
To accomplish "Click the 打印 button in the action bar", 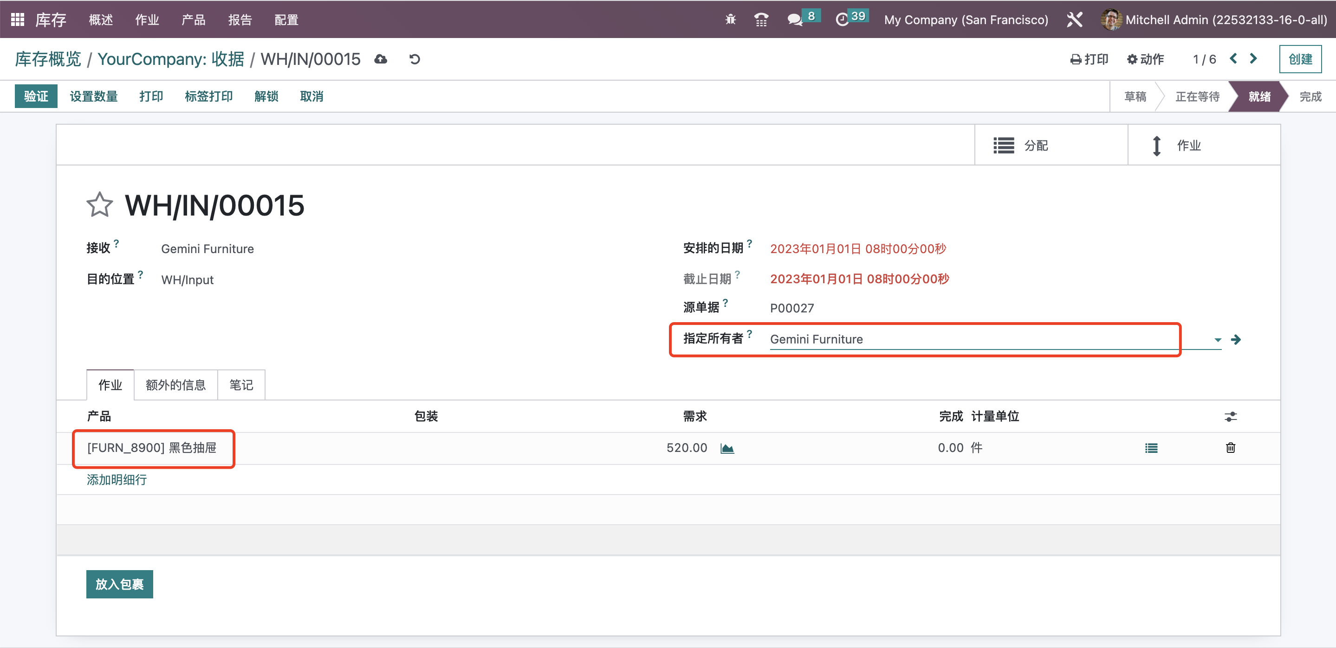I will click(x=151, y=96).
